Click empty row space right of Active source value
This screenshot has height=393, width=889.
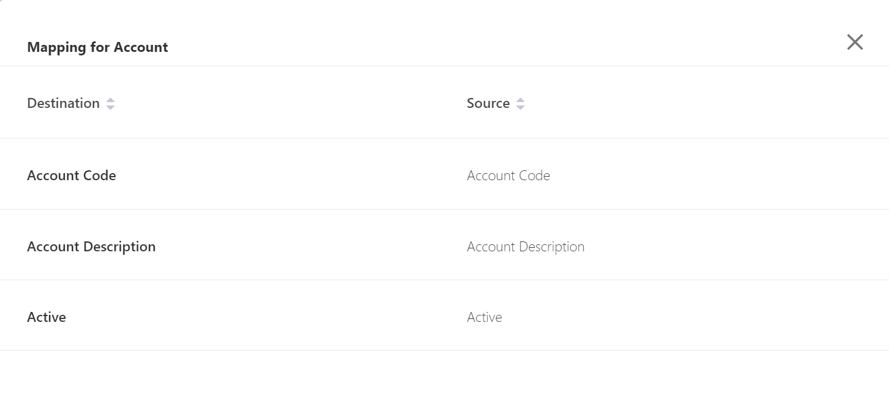[x=701, y=317]
